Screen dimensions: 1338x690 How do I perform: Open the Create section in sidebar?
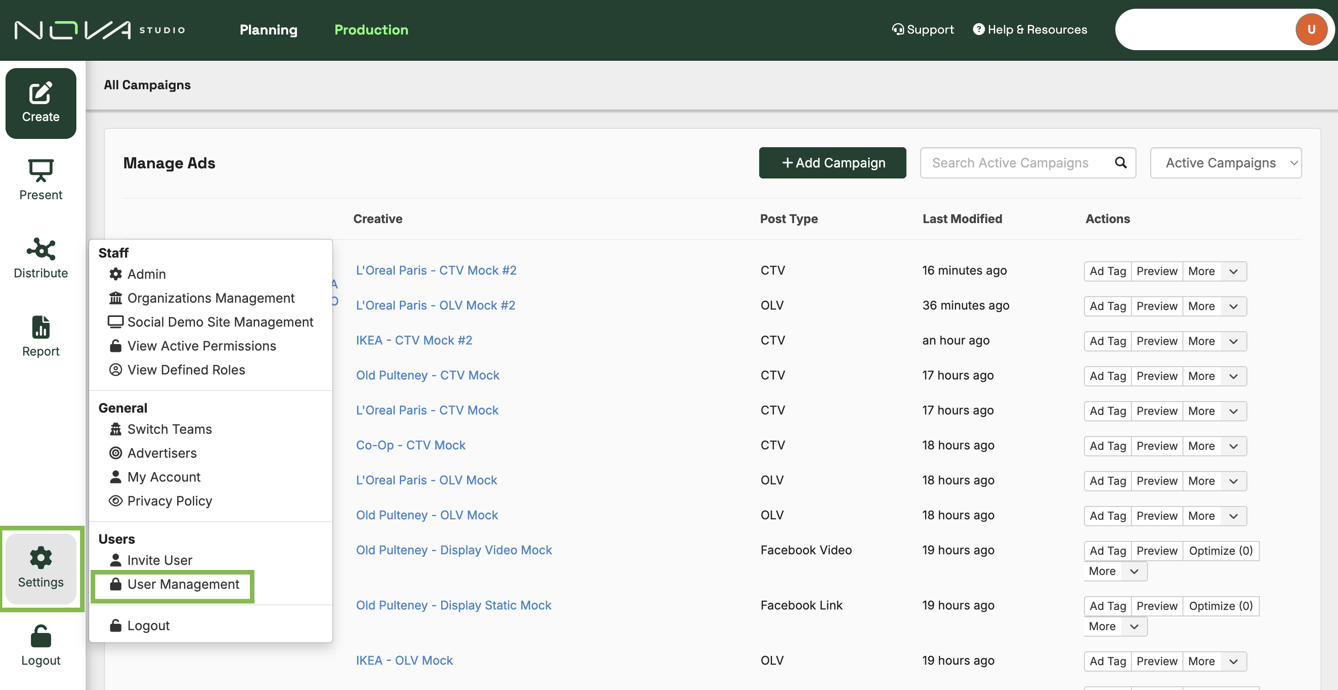[x=40, y=103]
